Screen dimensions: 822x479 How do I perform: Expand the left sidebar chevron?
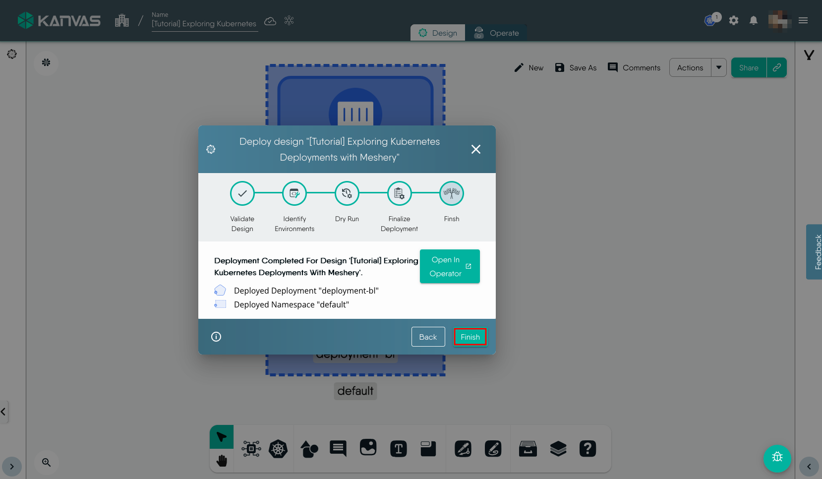click(12, 467)
